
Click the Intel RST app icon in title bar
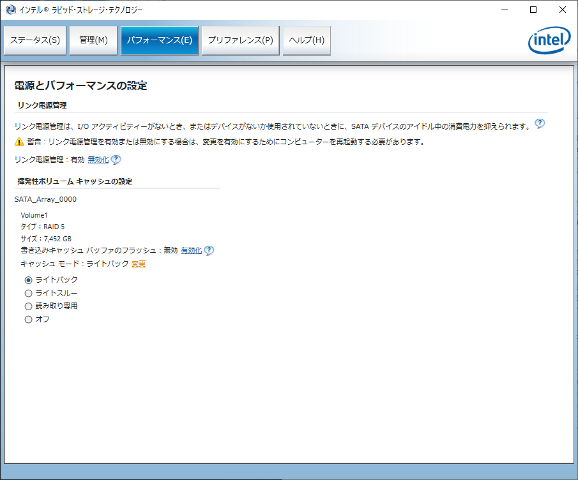point(10,10)
